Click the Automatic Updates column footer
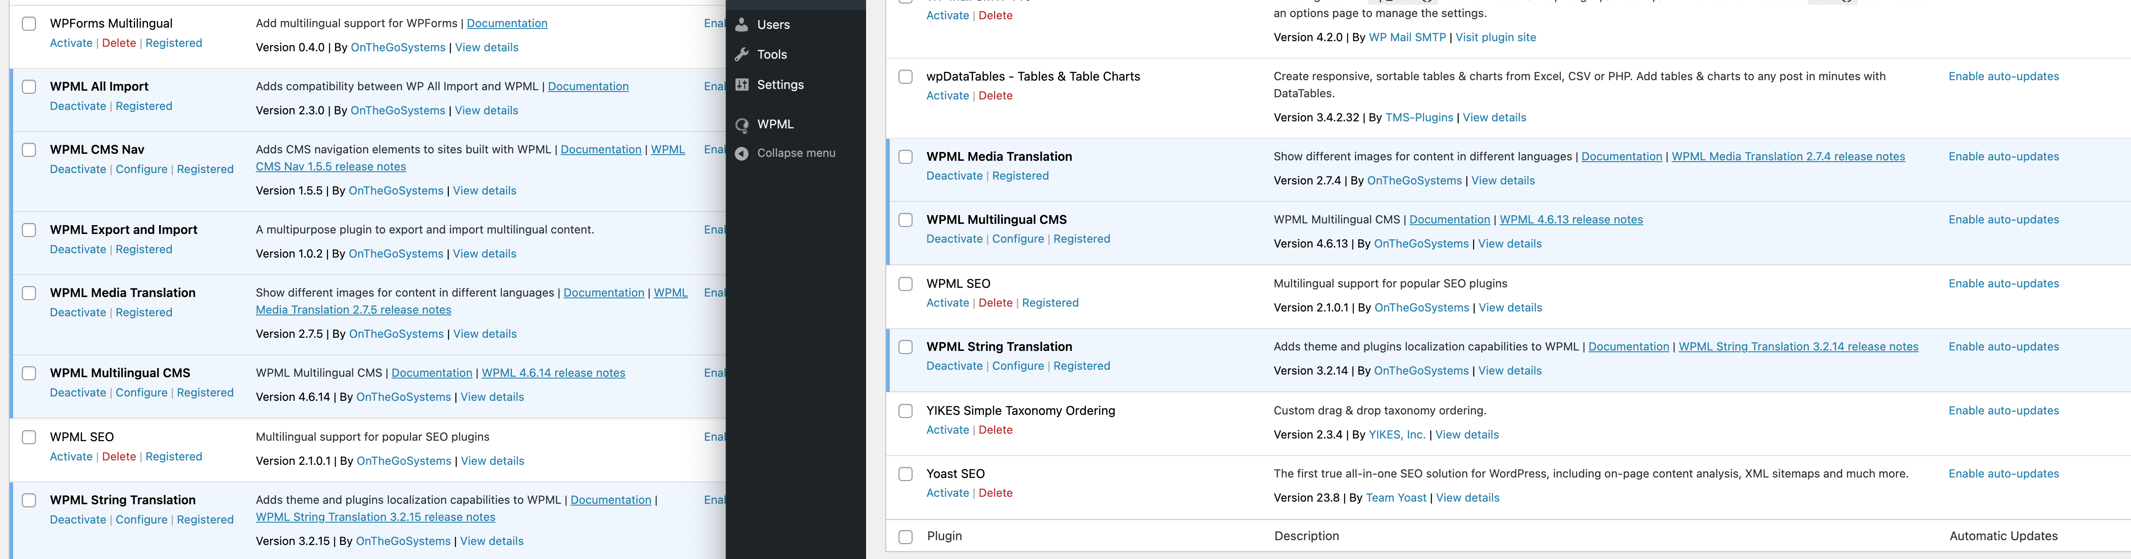 2003,536
